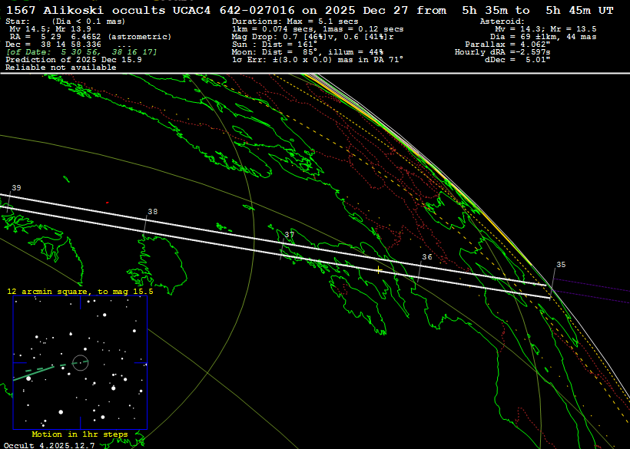Click time marker 36 on the path
The width and height of the screenshot is (630, 449).
coord(427,257)
